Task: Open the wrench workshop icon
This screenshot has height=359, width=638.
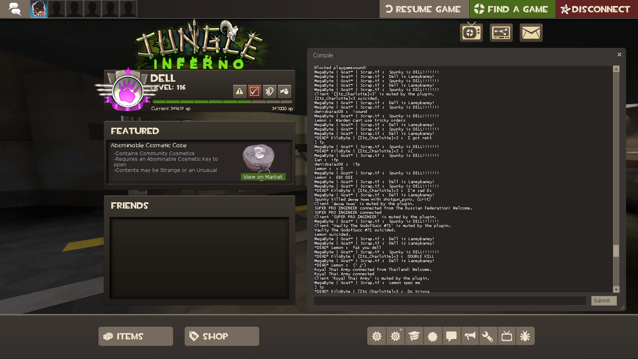Action: 488,336
